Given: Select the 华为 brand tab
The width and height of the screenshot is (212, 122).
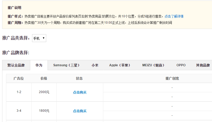Looking at the screenshot, I should point(39,65).
